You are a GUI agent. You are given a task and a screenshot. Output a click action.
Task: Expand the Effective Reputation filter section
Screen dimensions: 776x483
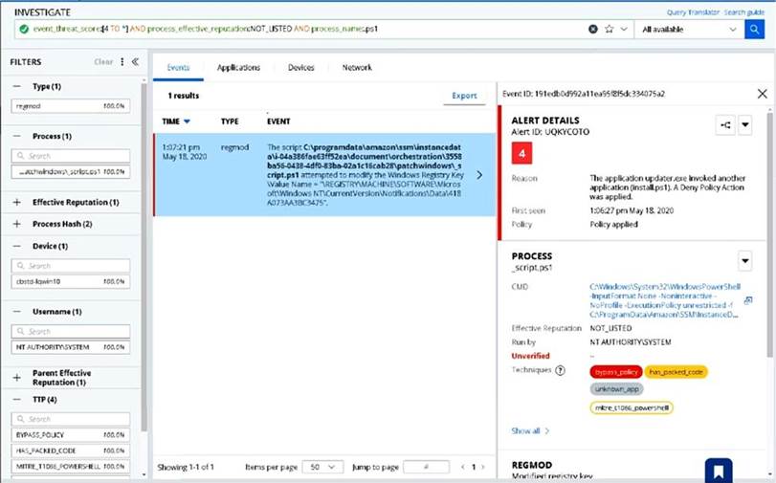click(18, 202)
